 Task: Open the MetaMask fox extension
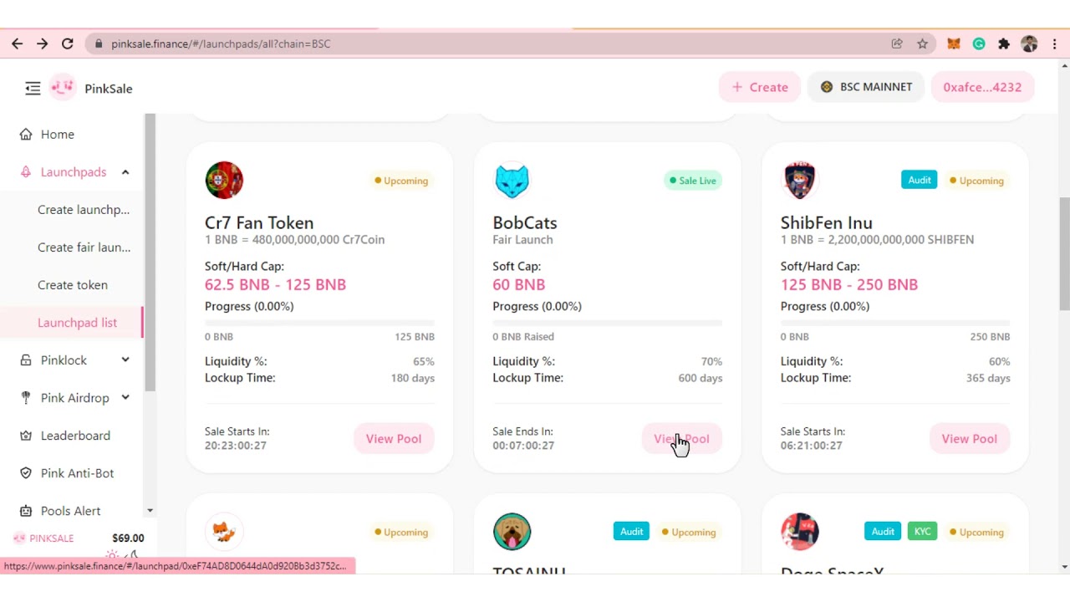[954, 43]
